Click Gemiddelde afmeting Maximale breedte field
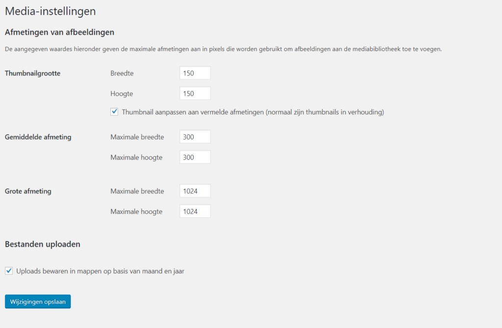Screen dimensions: 502x328 (x=195, y=137)
